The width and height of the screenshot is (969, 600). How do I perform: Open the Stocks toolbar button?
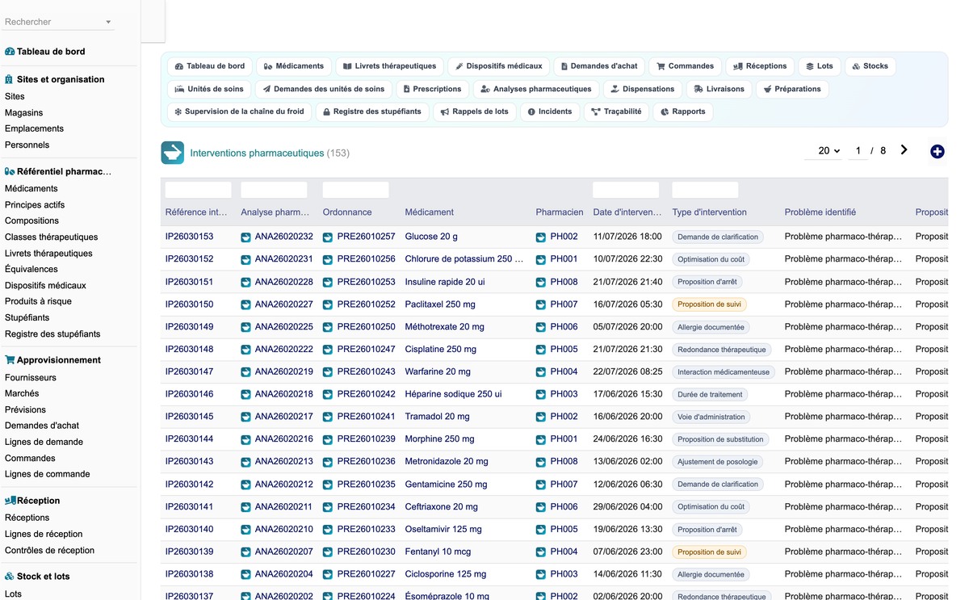pos(870,66)
